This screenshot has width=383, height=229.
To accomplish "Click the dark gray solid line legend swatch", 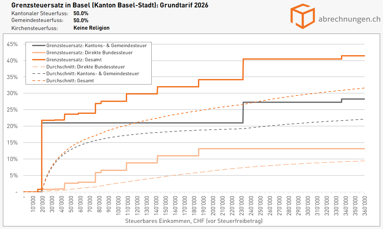I will [x=38, y=45].
